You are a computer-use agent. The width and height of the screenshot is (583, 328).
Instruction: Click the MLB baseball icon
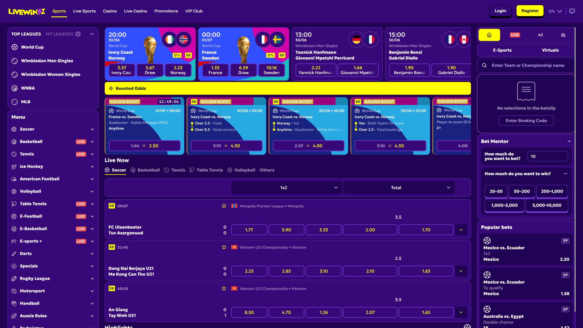[15, 102]
